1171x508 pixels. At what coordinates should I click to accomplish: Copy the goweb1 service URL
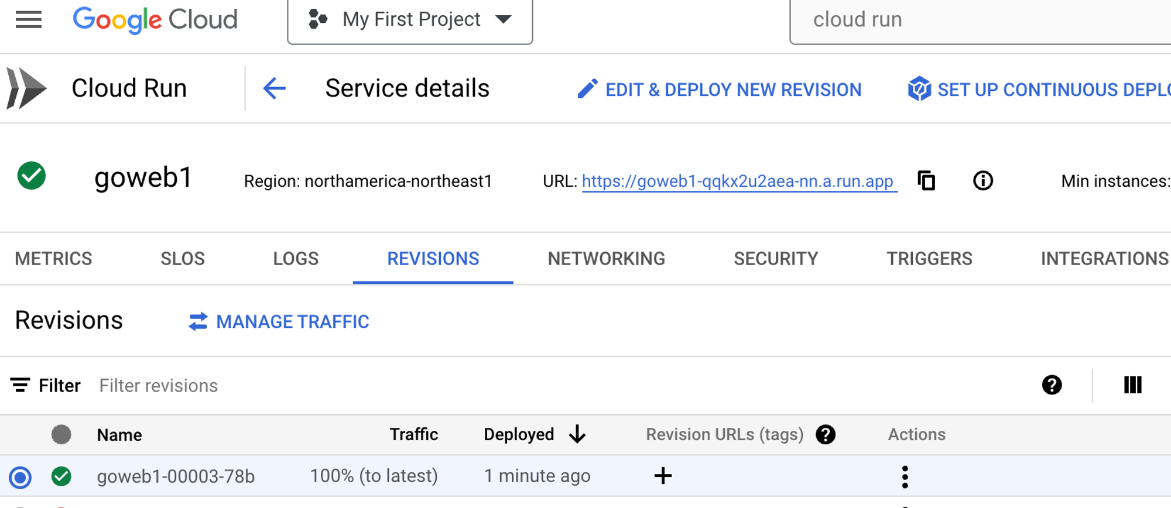pyautogui.click(x=926, y=181)
